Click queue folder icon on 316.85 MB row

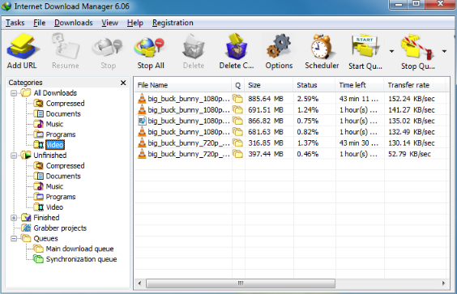pos(238,143)
